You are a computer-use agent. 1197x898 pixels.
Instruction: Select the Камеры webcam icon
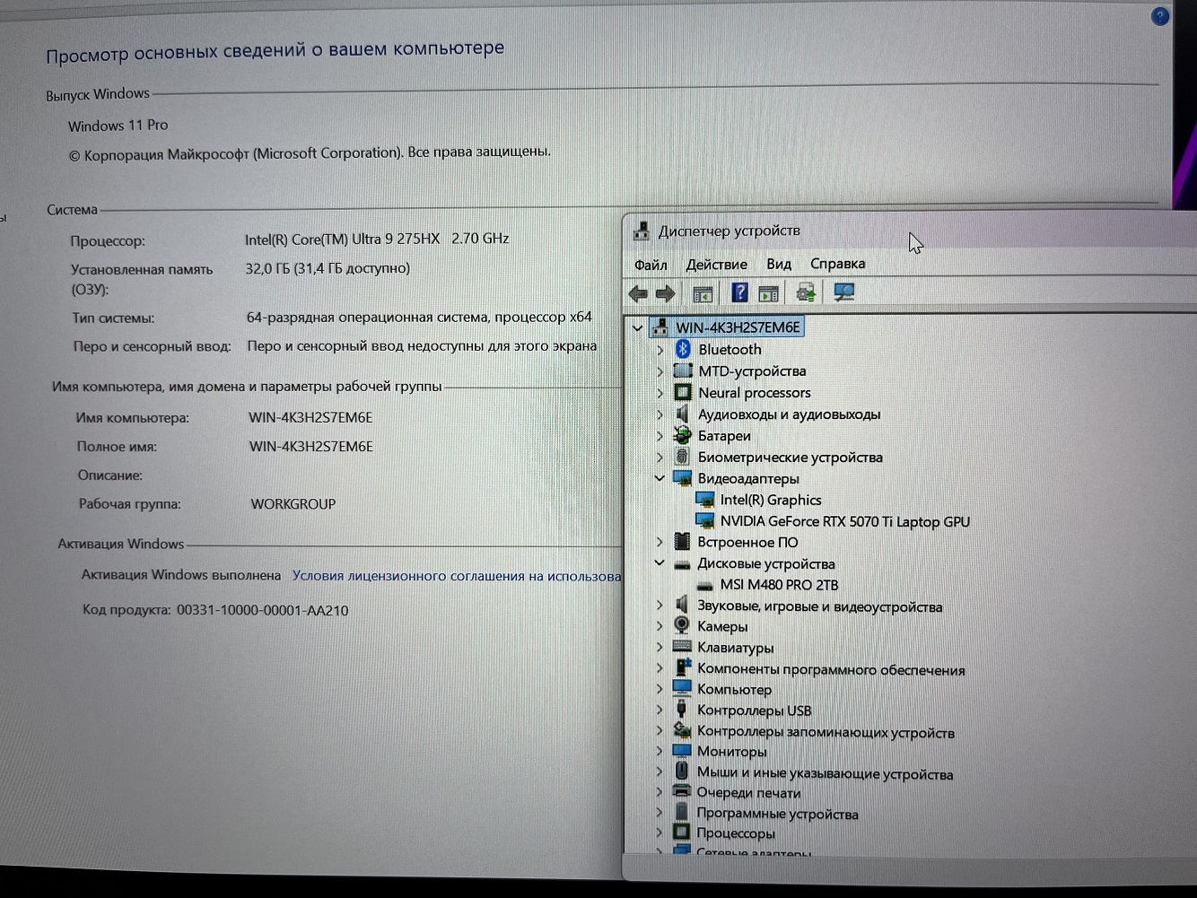(682, 625)
